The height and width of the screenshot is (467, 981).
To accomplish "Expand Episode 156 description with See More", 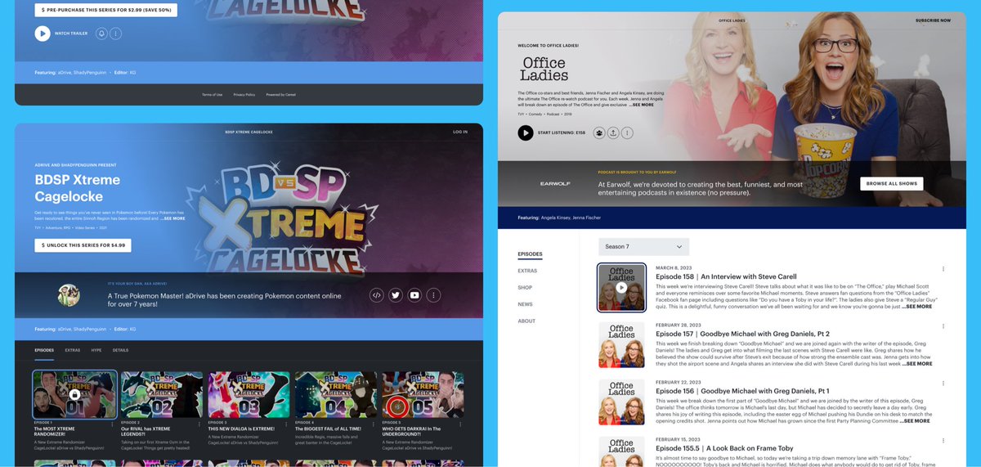I will pyautogui.click(x=916, y=421).
